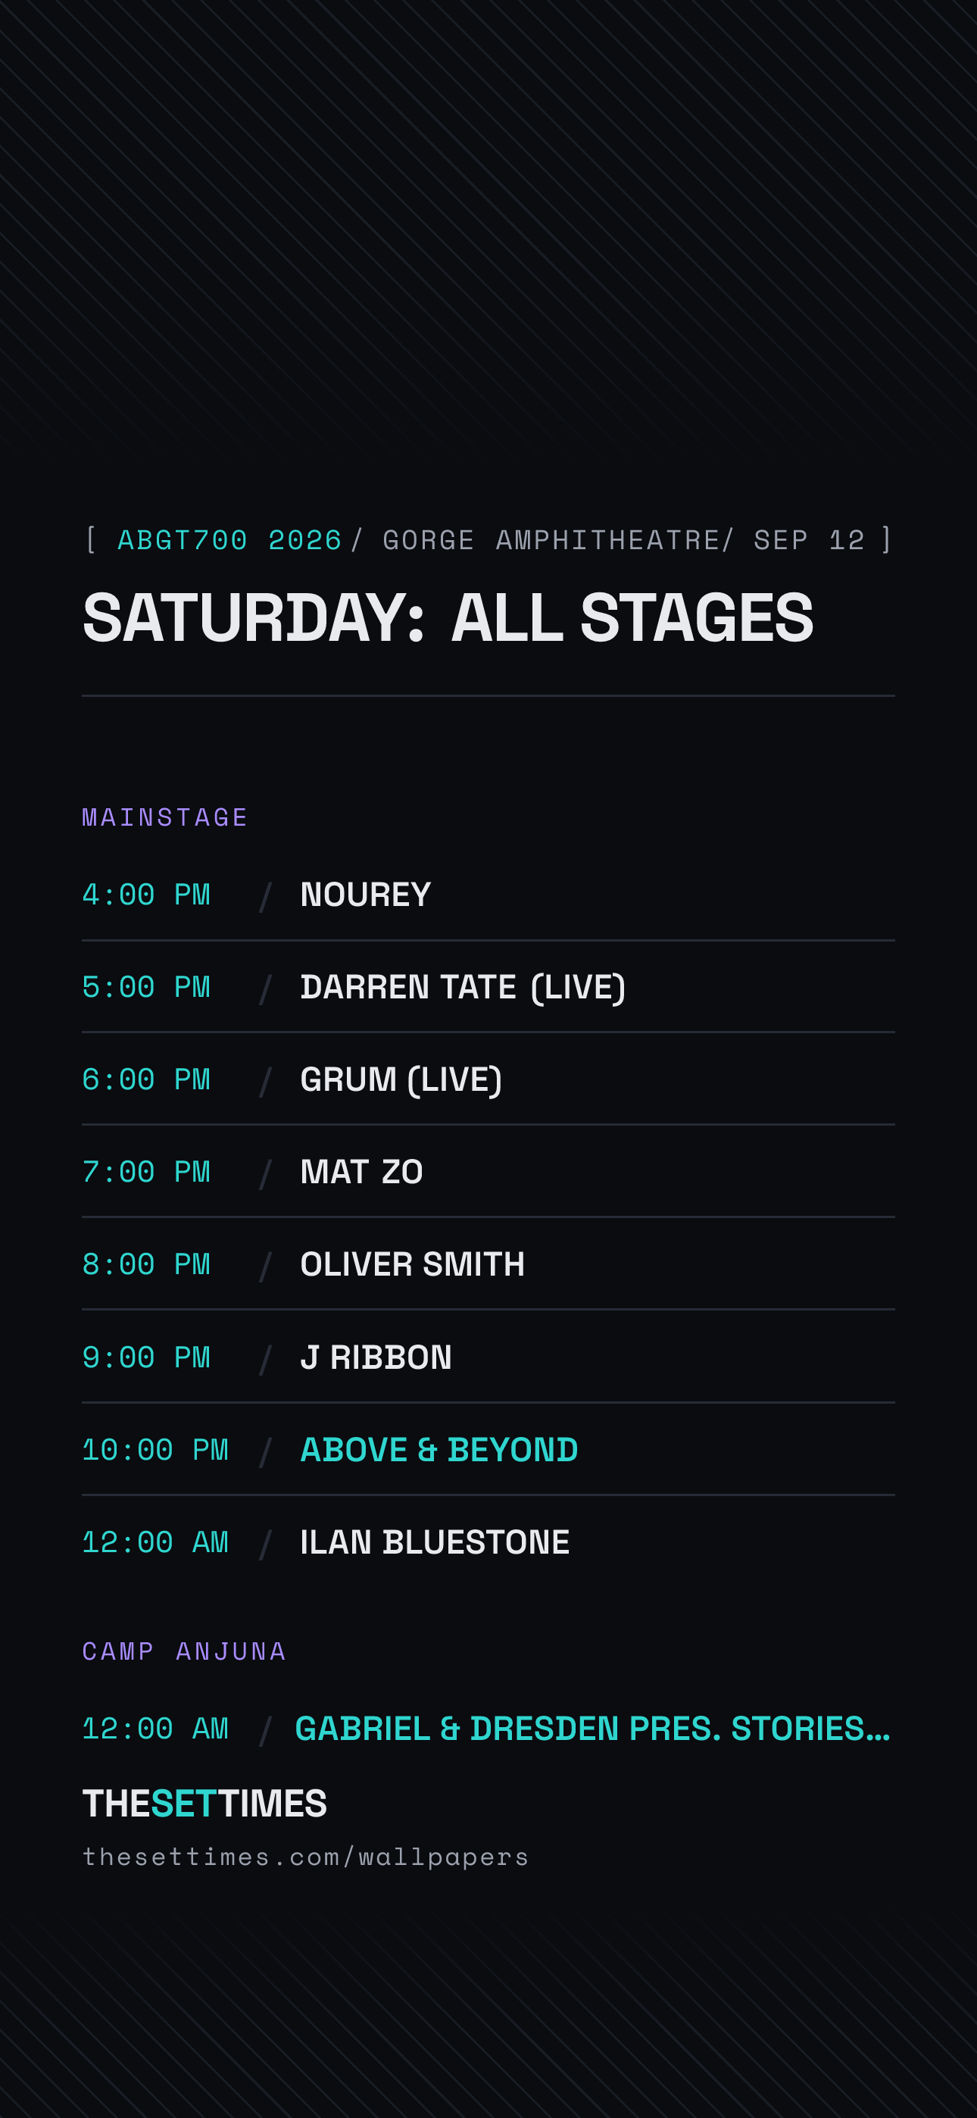The height and width of the screenshot is (2118, 977).
Task: Choose the J Ribbon entry
Action: coord(488,1357)
